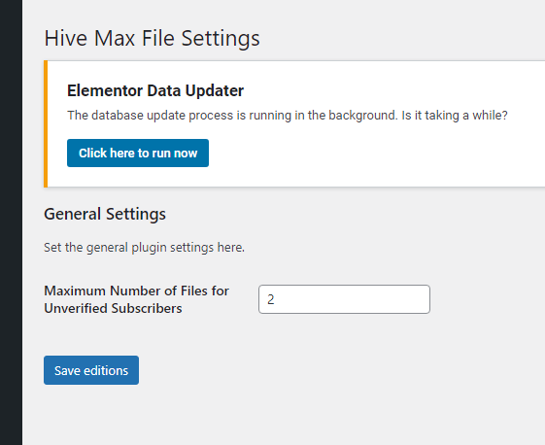Click the orange left border of the notice
This screenshot has height=445, width=545.
click(x=46, y=123)
